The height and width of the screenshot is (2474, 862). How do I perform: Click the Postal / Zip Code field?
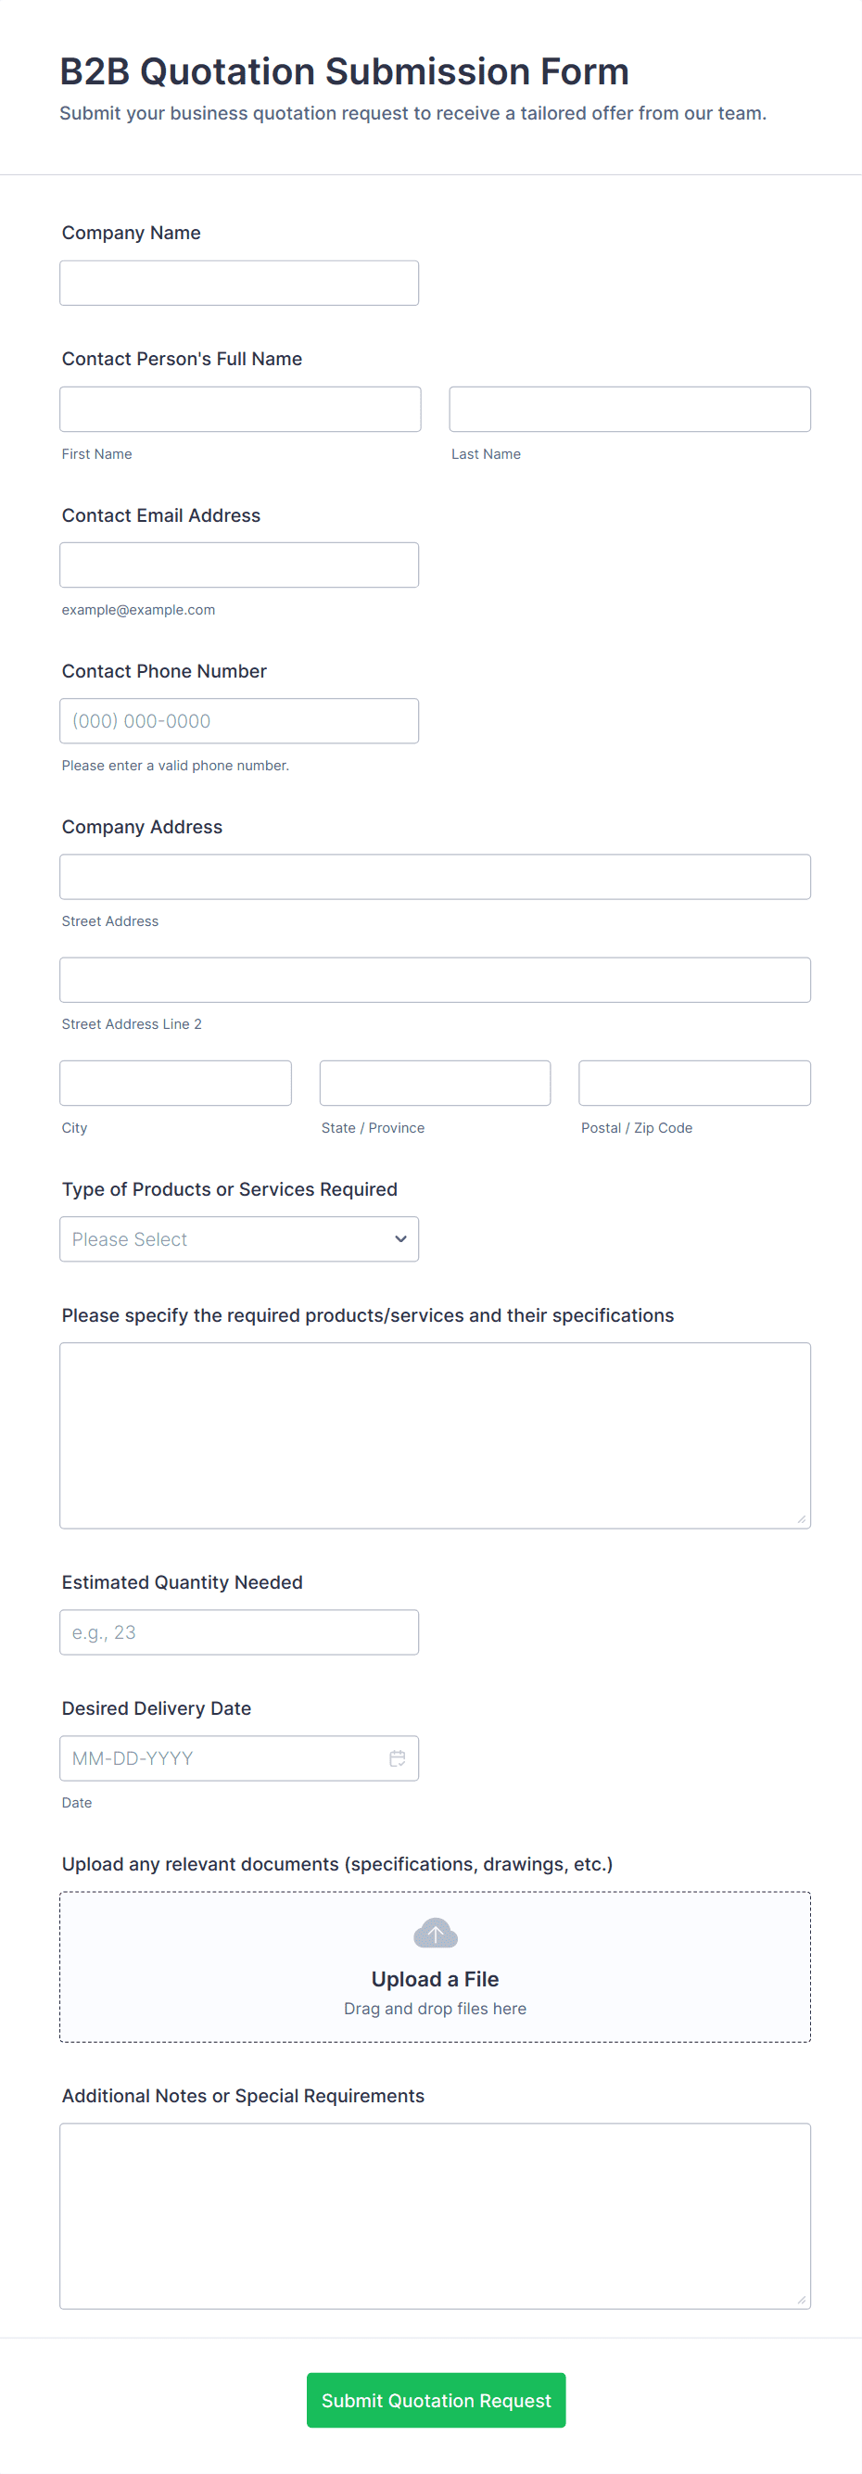[694, 1084]
